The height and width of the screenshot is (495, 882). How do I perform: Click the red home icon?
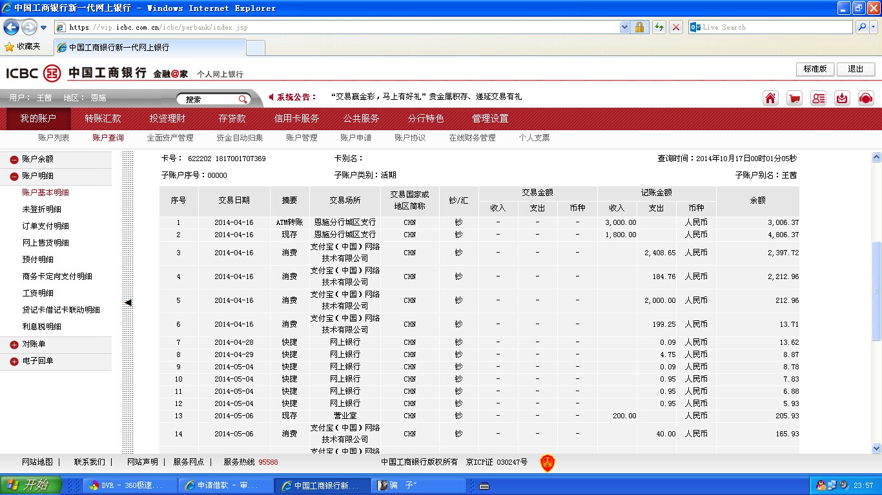click(x=770, y=98)
